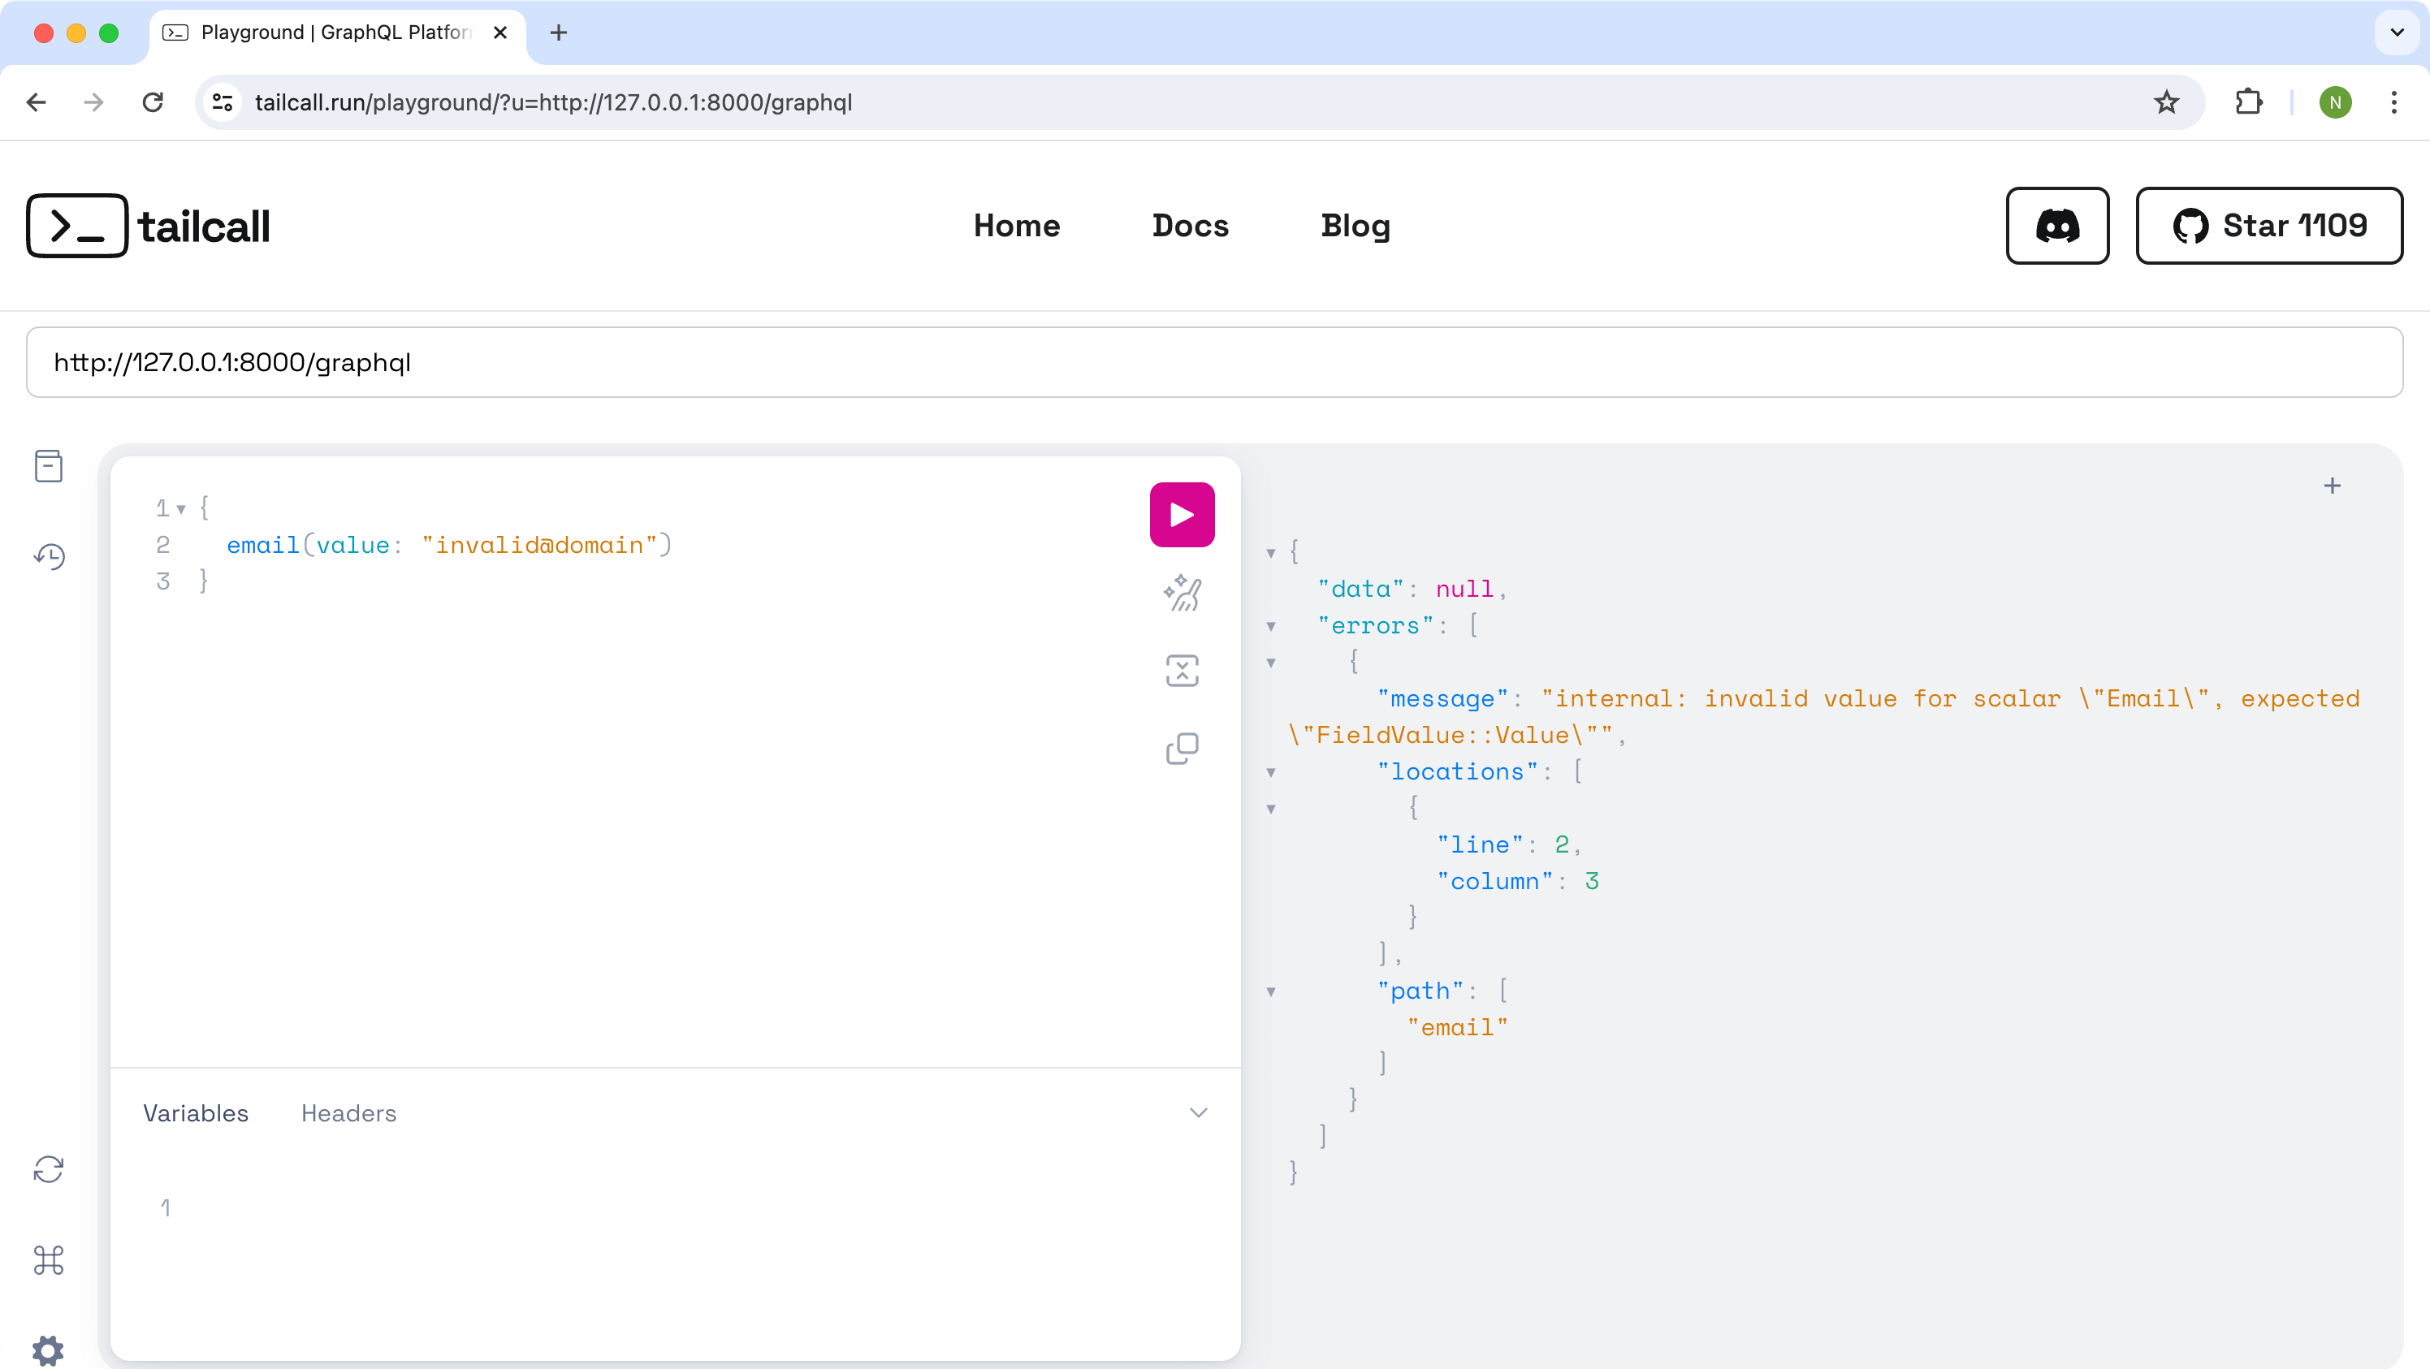Image resolution: width=2430 pixels, height=1369 pixels.
Task: Click the GitHub Star 1109 button
Action: [x=2268, y=226]
